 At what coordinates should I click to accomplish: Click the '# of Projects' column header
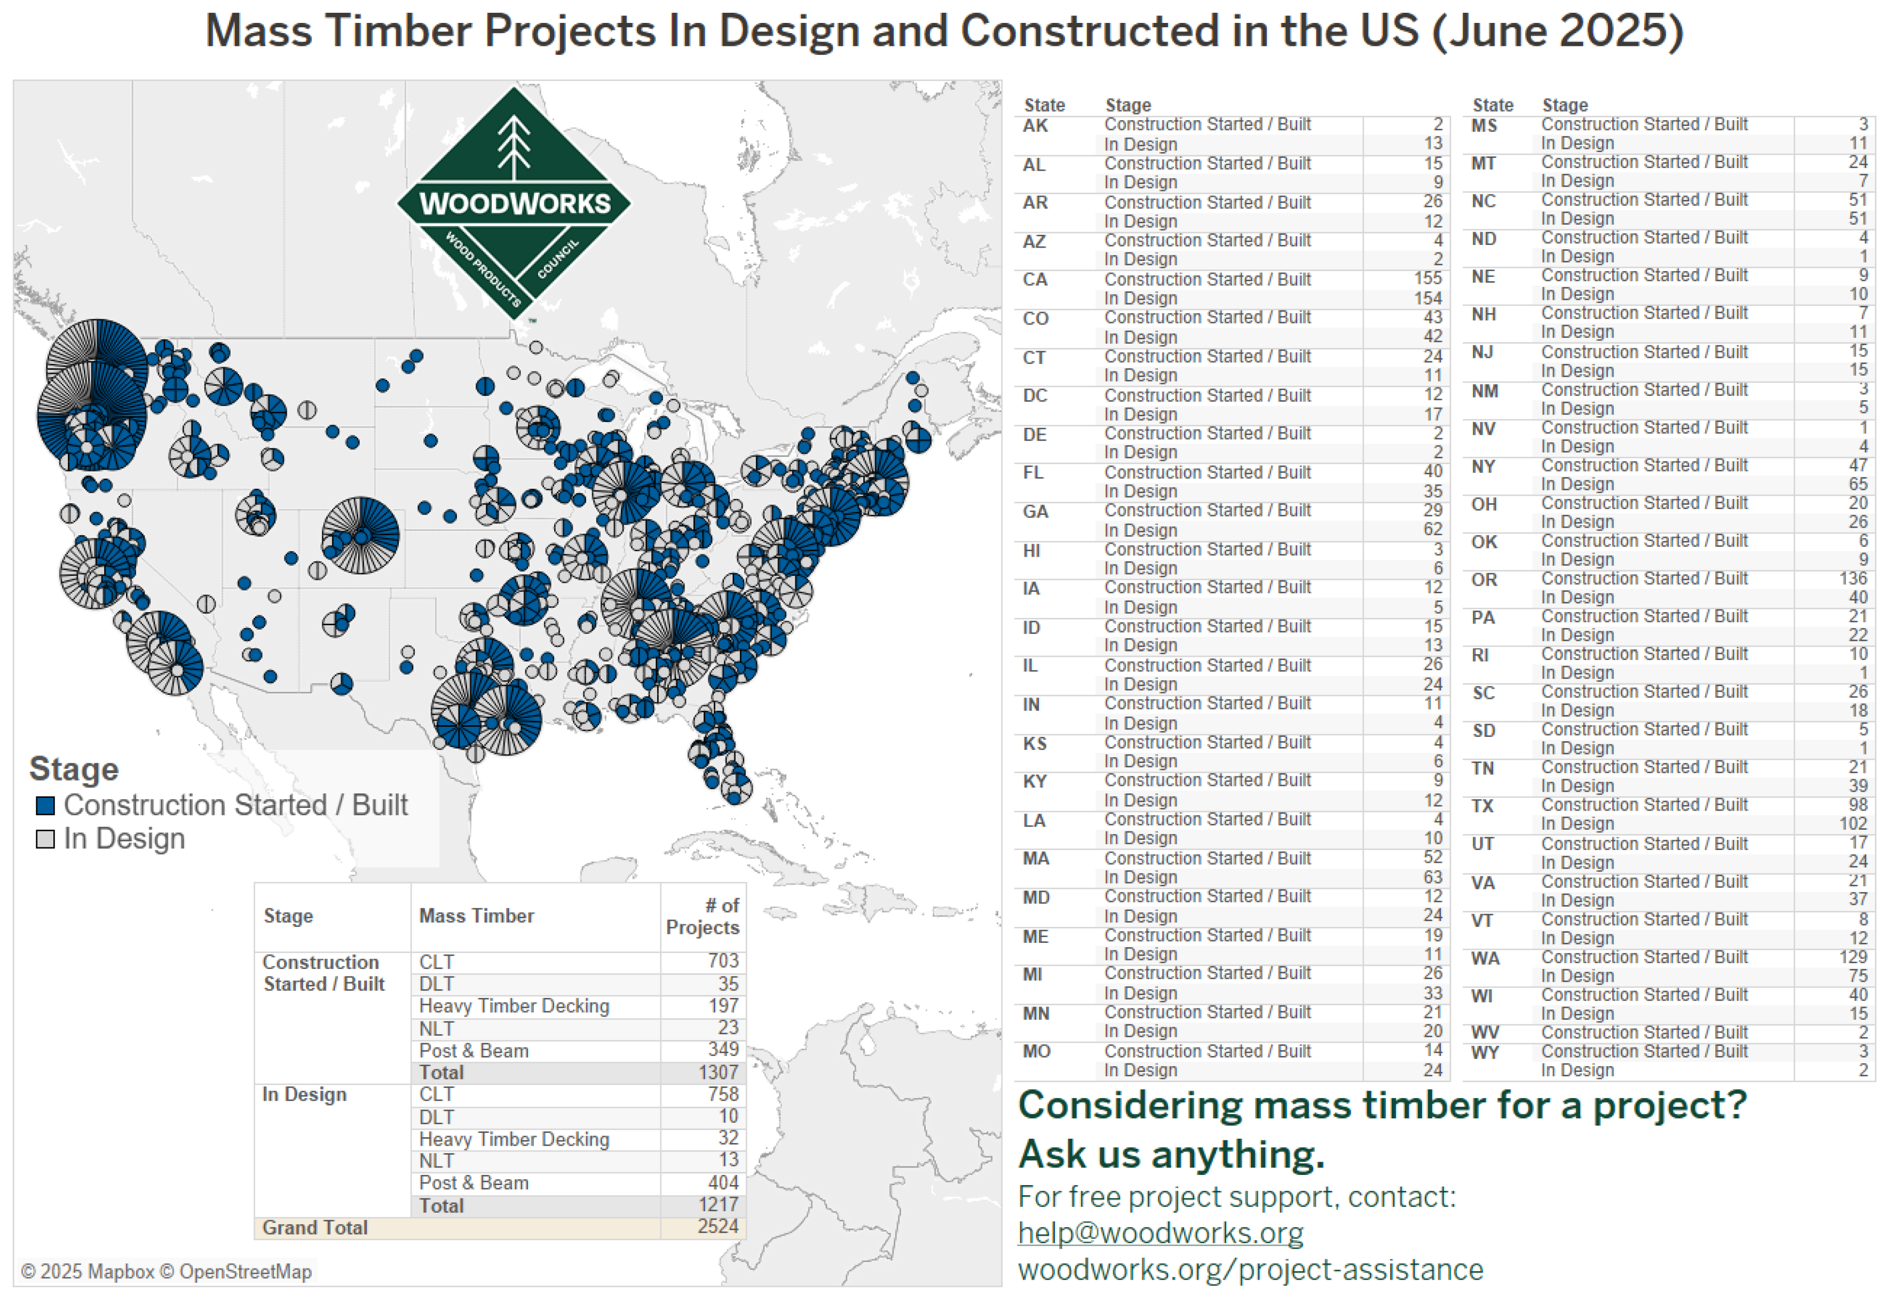click(x=703, y=917)
